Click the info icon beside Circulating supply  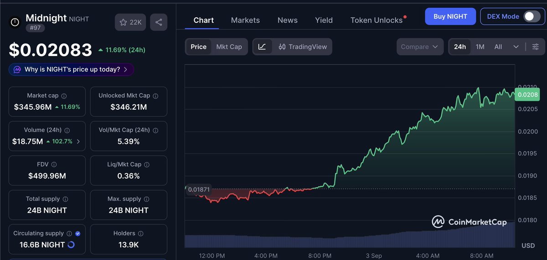[x=69, y=234]
